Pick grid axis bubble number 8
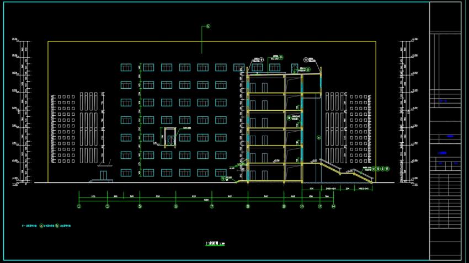The height and width of the screenshot is (263, 469). pos(248,206)
